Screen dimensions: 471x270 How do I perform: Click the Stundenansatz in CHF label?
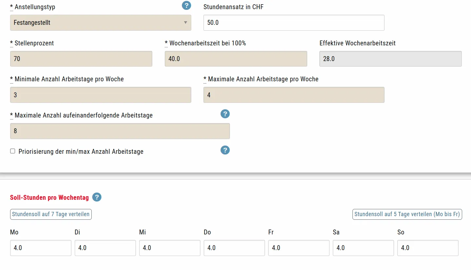pyautogui.click(x=234, y=7)
